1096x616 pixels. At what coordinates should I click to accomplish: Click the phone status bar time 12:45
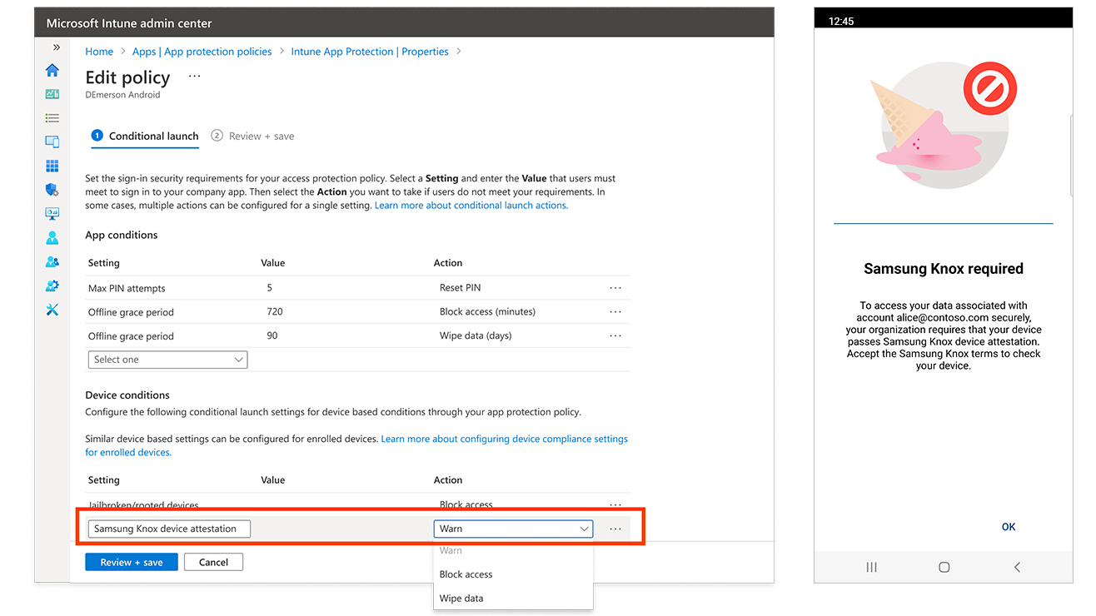[x=841, y=22]
